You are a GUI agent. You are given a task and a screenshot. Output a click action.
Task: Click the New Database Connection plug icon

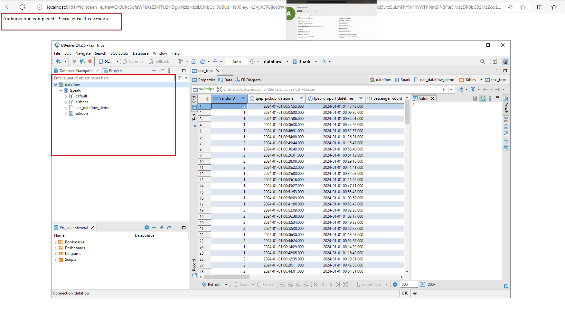coord(58,61)
